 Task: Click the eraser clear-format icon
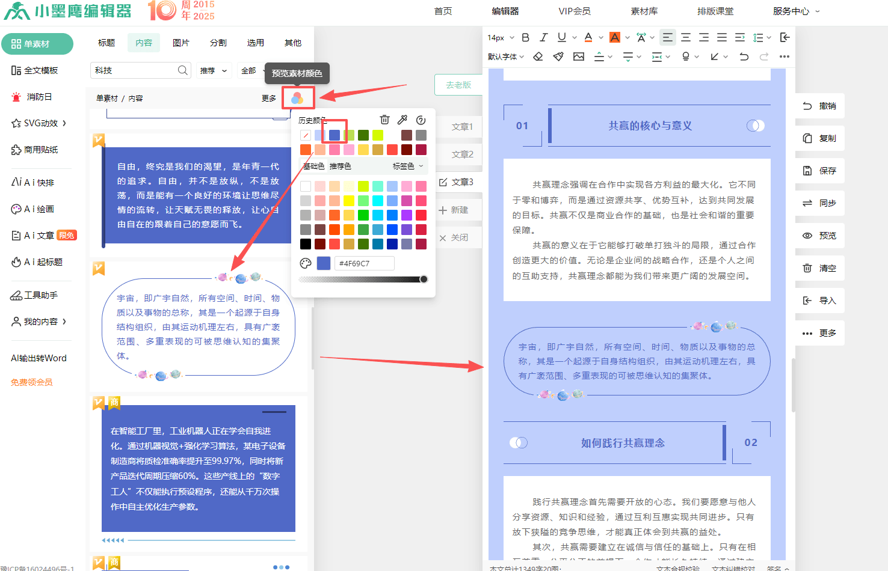538,56
